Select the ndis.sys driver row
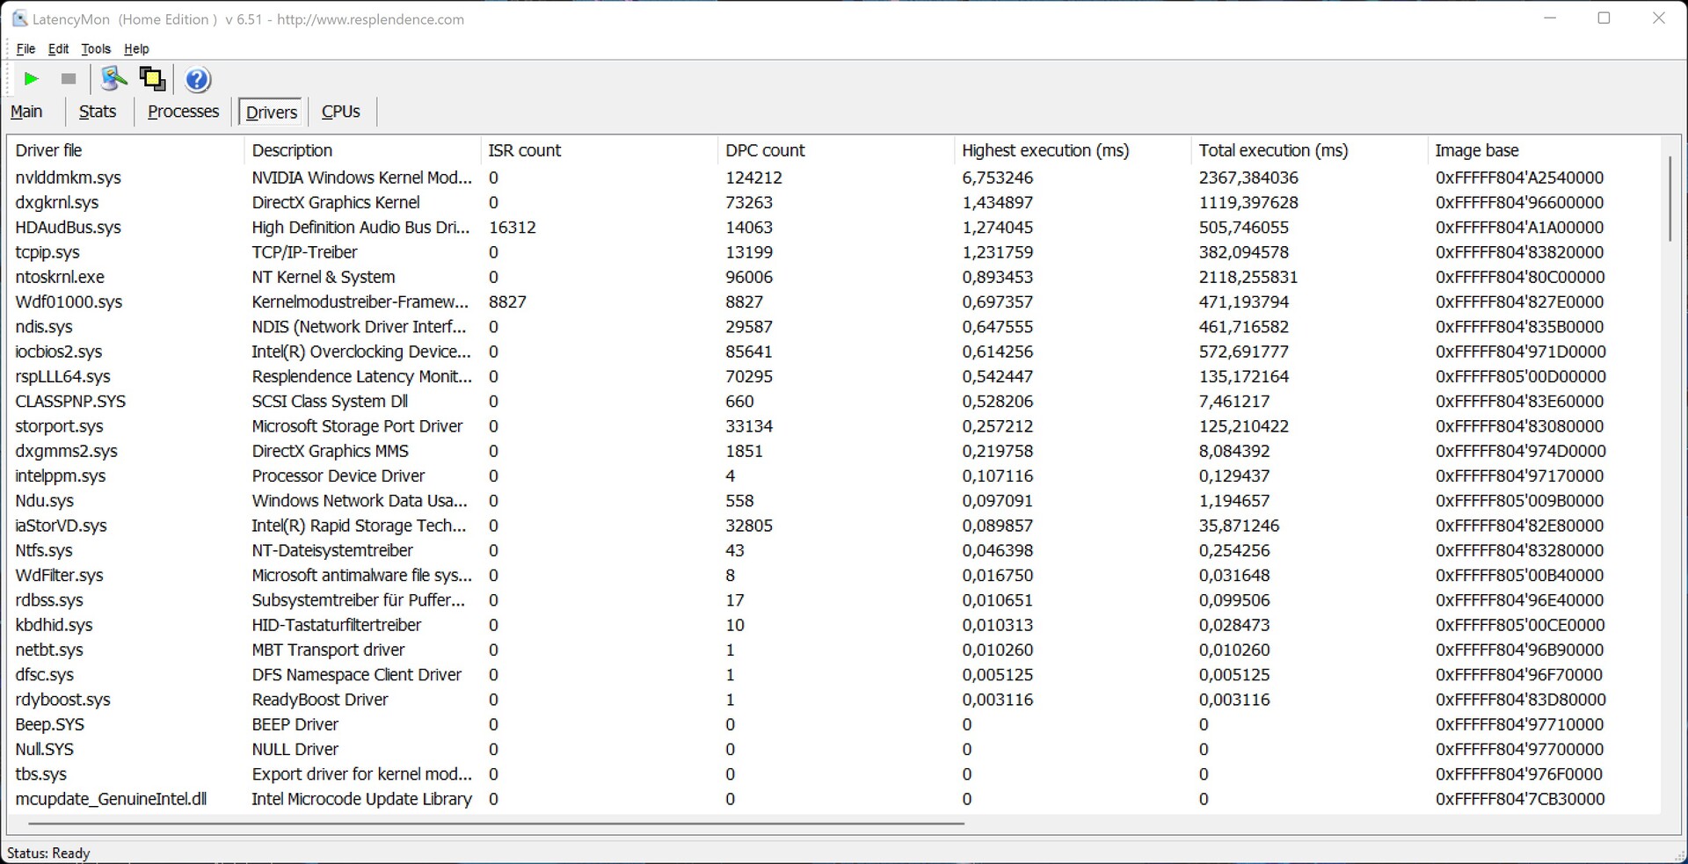This screenshot has width=1688, height=864. tap(834, 327)
